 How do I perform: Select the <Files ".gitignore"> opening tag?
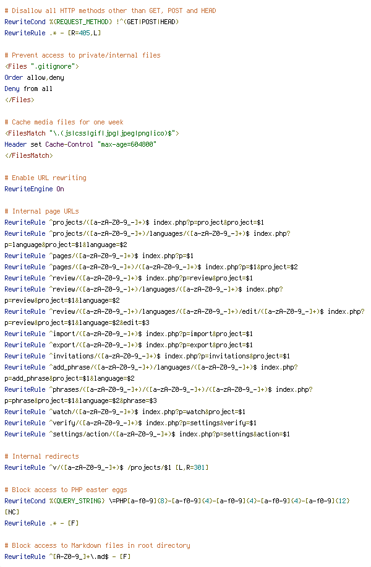pyautogui.click(x=41, y=66)
